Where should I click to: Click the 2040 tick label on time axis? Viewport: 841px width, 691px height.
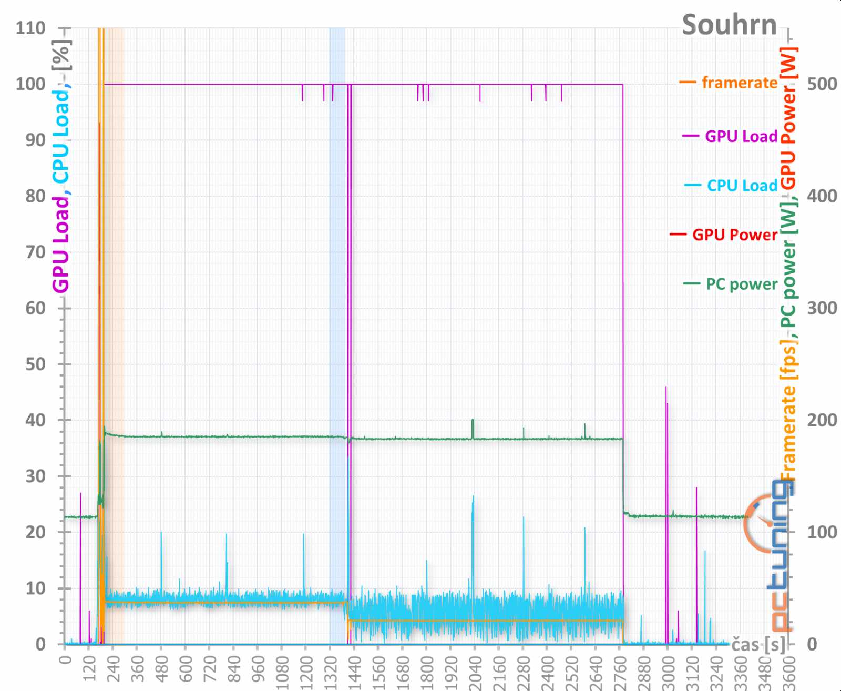[475, 673]
